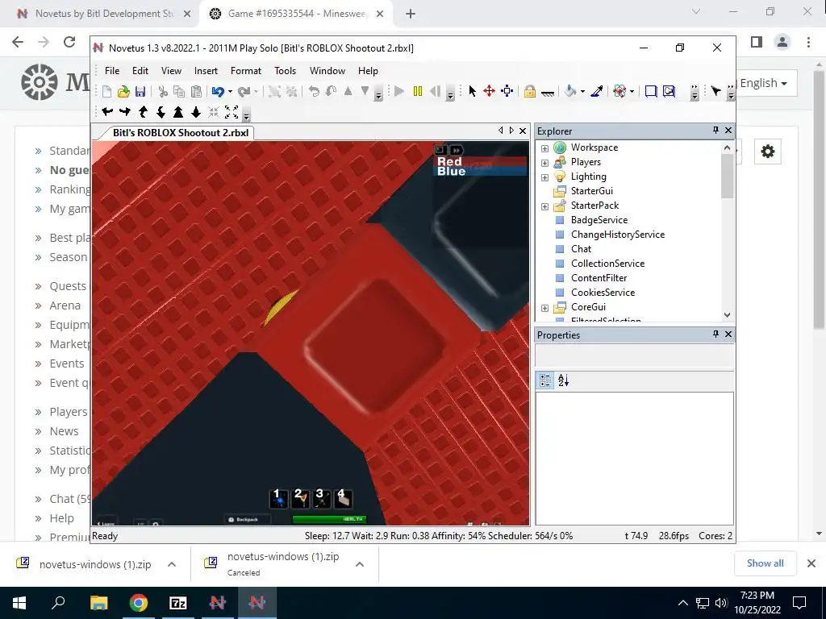826x619 pixels.
Task: Select CollectionService in Explorer
Action: [x=607, y=264]
